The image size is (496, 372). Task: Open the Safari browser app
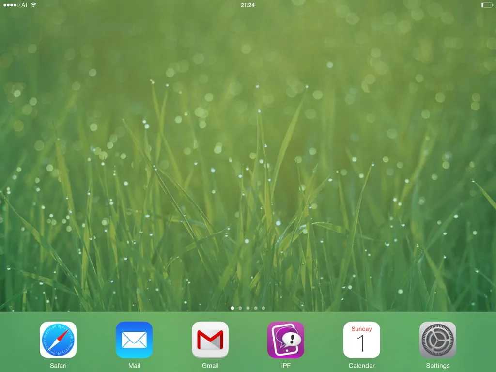(x=58, y=340)
